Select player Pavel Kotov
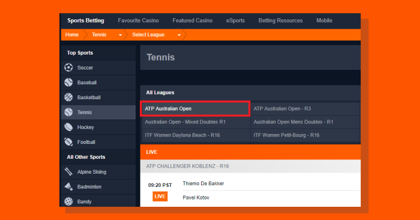The width and height of the screenshot is (420, 220). [x=196, y=197]
